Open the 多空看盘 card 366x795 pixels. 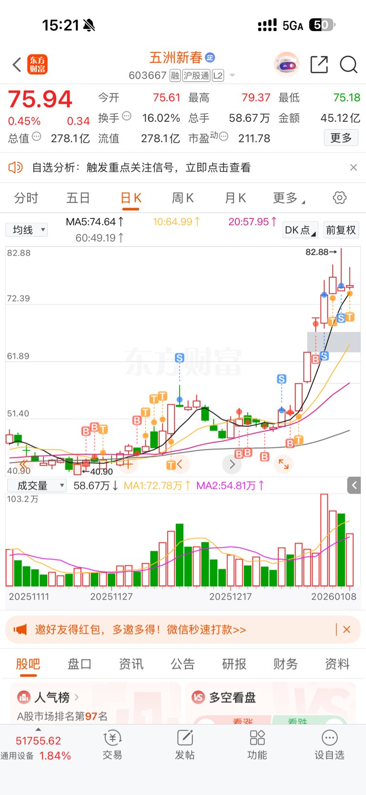click(x=271, y=703)
